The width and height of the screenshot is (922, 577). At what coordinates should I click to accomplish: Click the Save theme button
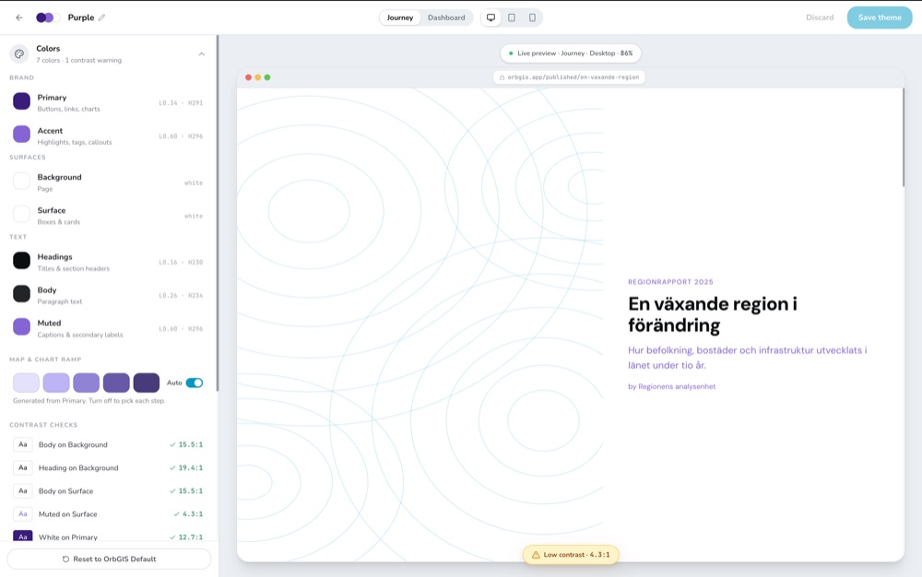coord(880,18)
